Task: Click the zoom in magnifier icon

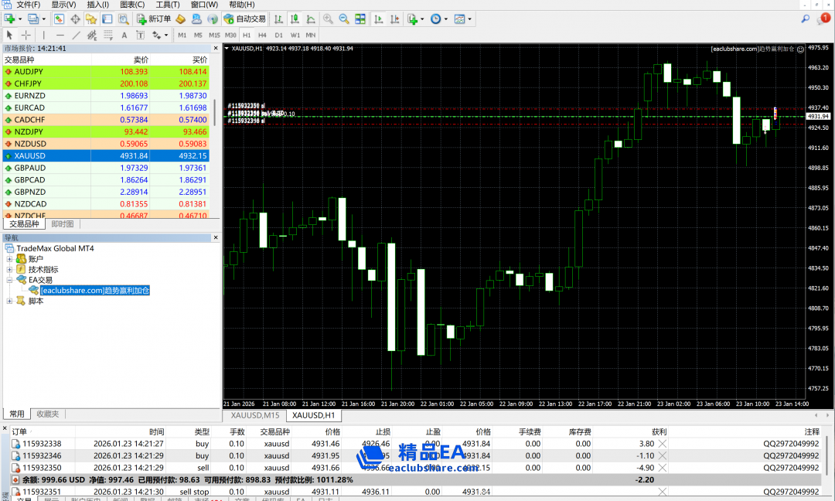Action: [328, 19]
